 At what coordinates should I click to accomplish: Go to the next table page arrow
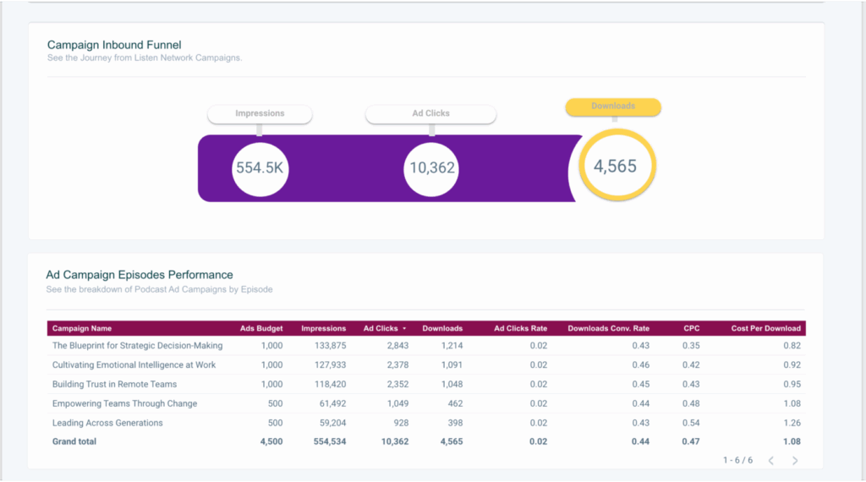(794, 460)
